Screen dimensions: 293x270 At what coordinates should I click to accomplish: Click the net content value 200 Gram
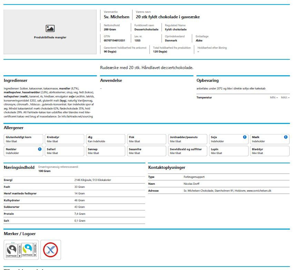[110, 29]
